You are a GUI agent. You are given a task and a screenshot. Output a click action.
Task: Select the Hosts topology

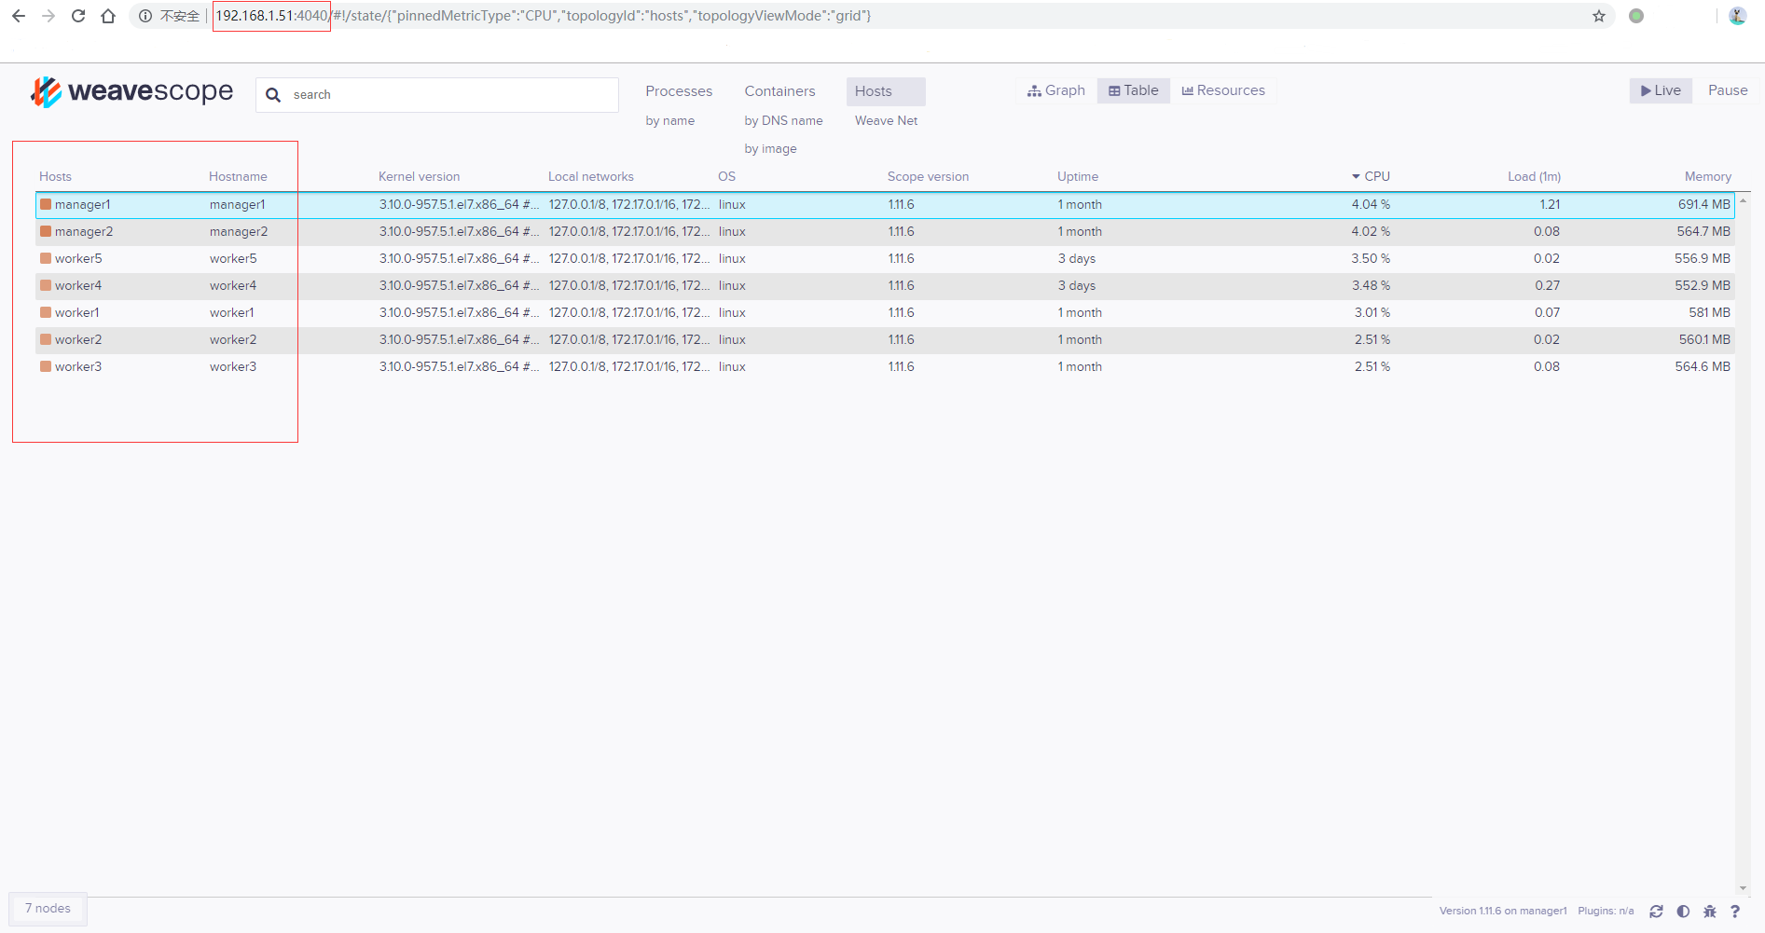[886, 91]
